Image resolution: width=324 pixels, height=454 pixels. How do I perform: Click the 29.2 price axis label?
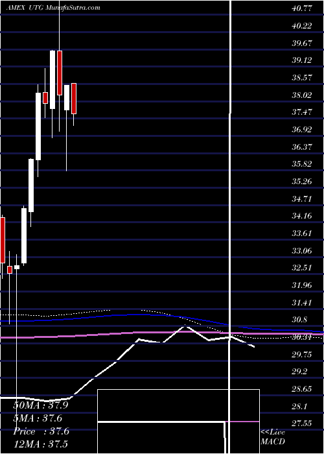point(300,372)
